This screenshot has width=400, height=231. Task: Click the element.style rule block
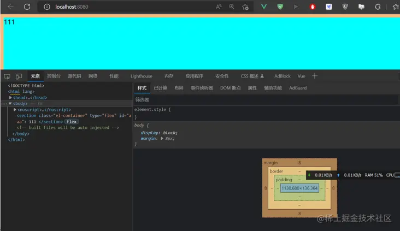click(266, 113)
